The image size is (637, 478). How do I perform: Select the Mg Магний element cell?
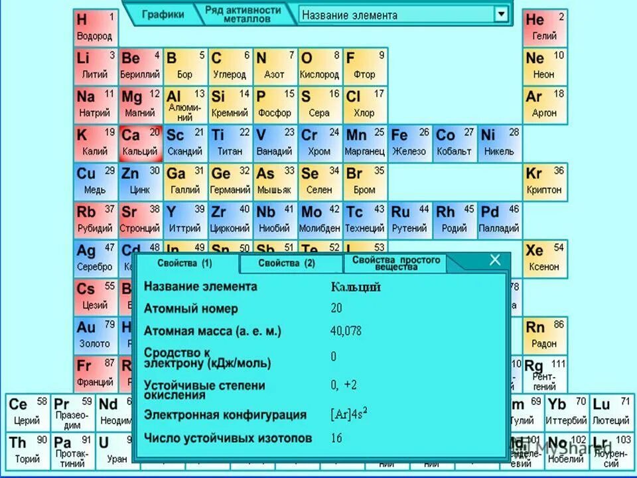[141, 105]
